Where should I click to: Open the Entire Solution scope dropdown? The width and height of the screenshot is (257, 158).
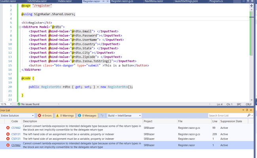coord(17,116)
